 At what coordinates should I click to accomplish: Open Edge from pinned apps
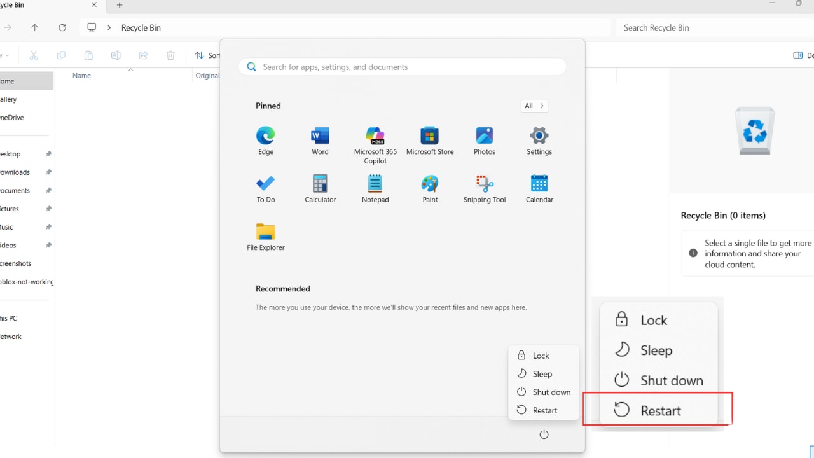tap(266, 141)
